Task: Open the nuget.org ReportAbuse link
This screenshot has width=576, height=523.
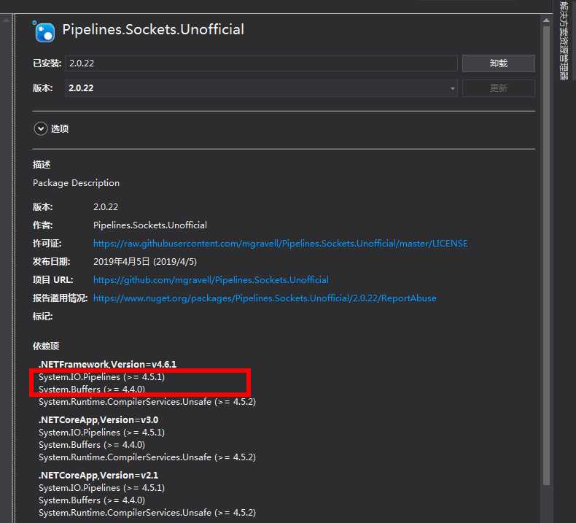Action: tap(265, 298)
